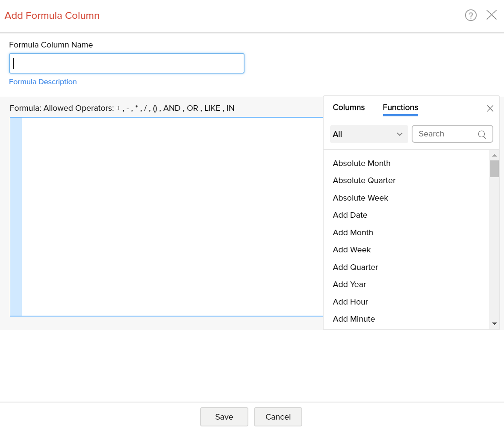Click the search magnifier in the Functions panel
The height and width of the screenshot is (429, 504).
coord(482,134)
